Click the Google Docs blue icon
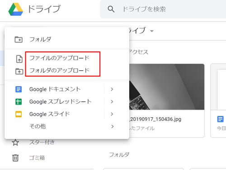The width and height of the screenshot is (226, 170). coord(19,89)
